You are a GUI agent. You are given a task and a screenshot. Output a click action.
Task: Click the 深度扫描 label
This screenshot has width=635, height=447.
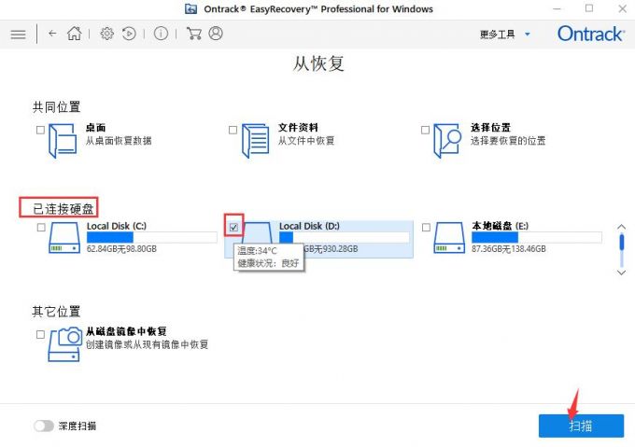point(78,426)
